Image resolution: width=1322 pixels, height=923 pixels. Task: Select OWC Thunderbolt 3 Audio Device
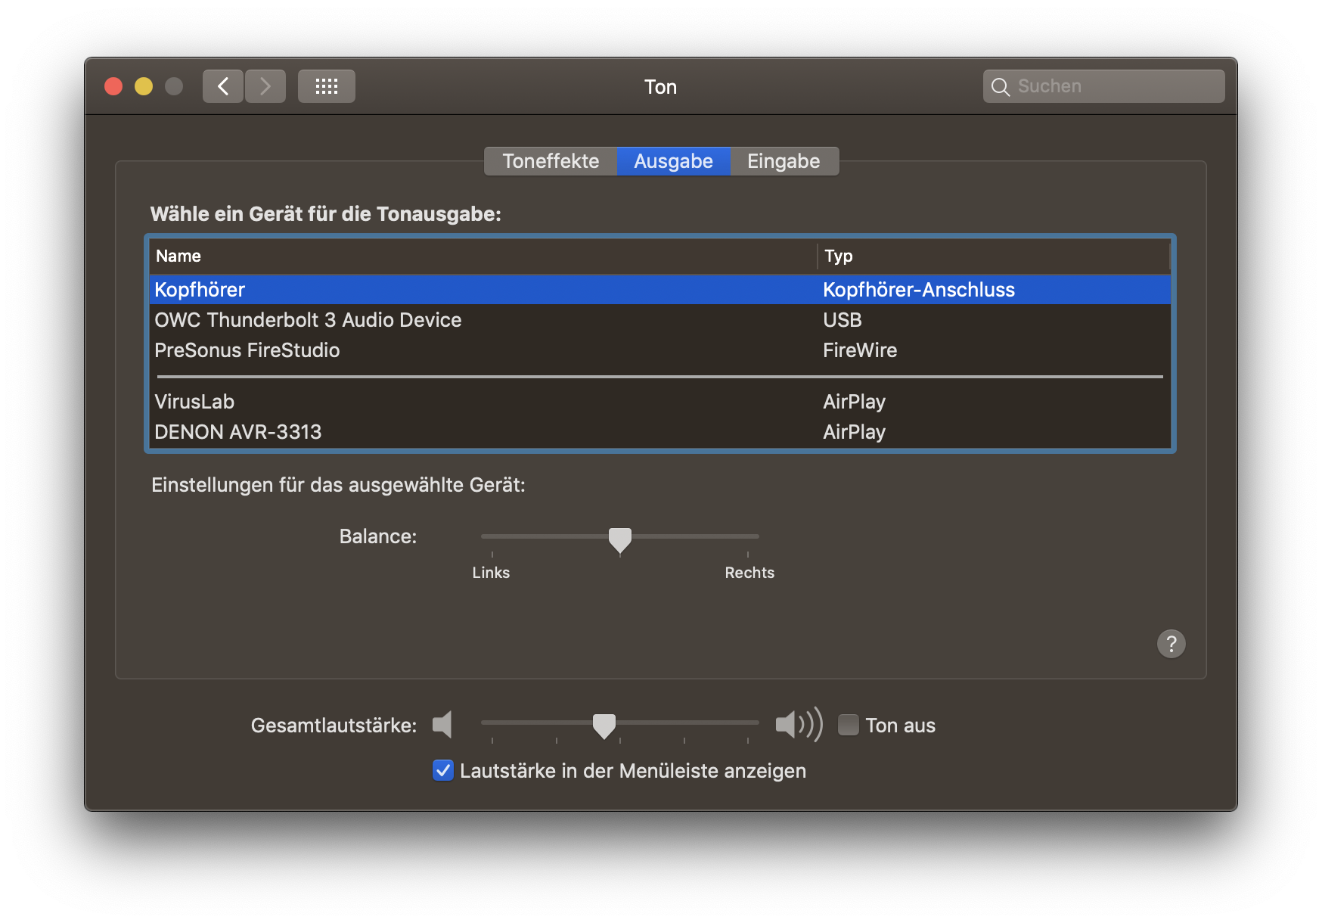click(308, 320)
